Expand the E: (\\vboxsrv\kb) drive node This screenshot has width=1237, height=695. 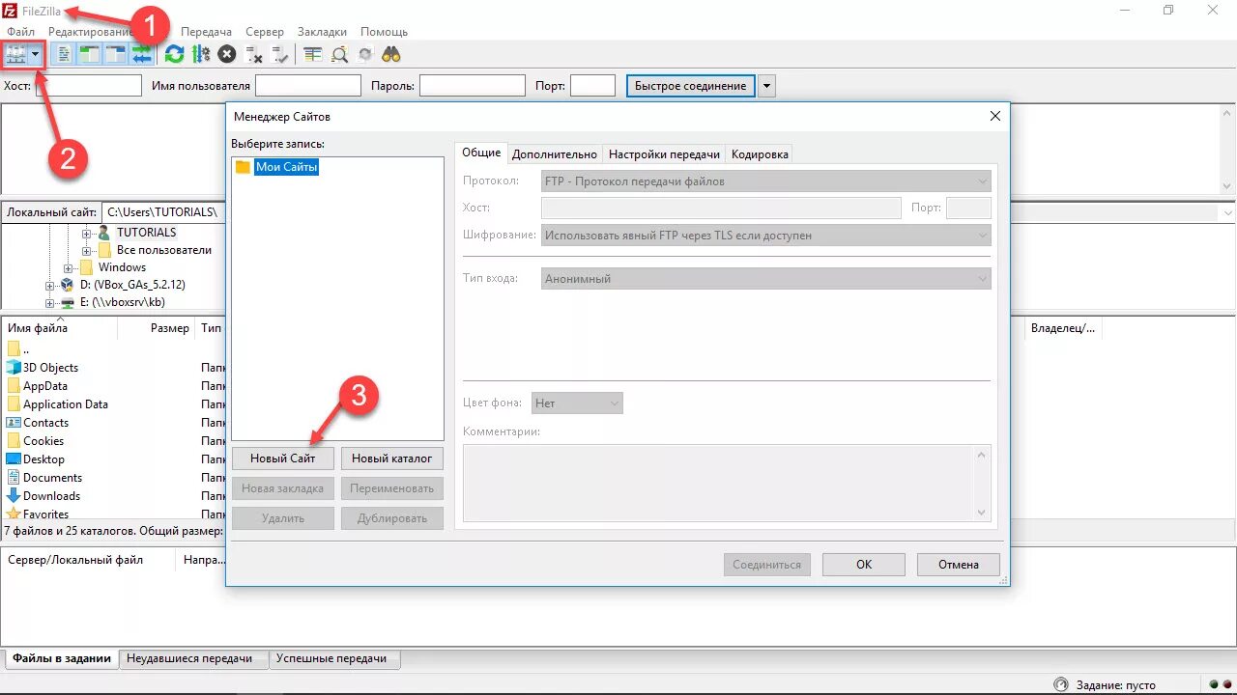[50, 303]
